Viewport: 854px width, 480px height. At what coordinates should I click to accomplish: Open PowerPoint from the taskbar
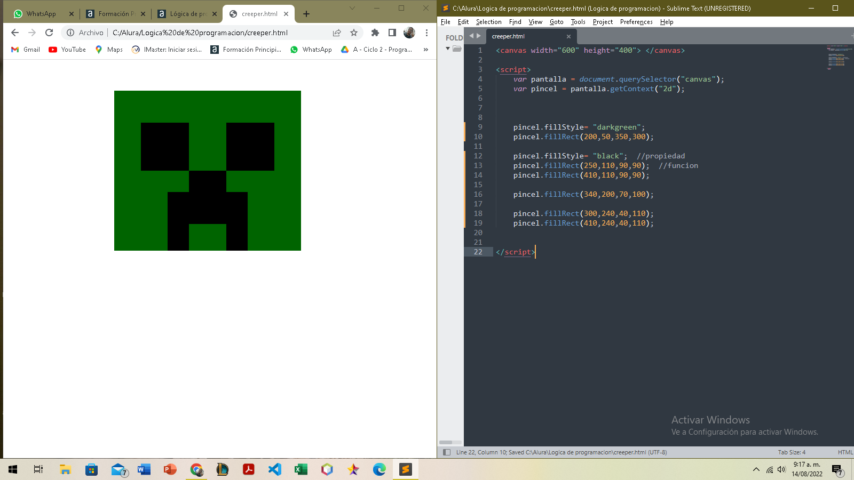[170, 469]
